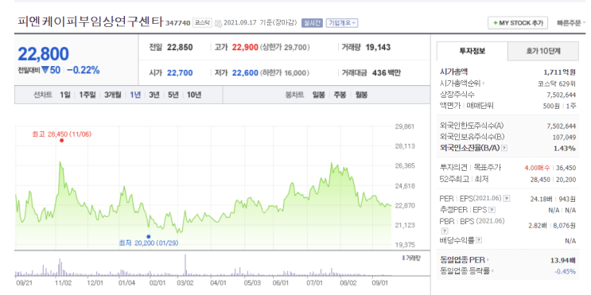Image resolution: width=591 pixels, height=295 pixels.
Task: Open the 투자정보 tab
Action: (x=472, y=51)
